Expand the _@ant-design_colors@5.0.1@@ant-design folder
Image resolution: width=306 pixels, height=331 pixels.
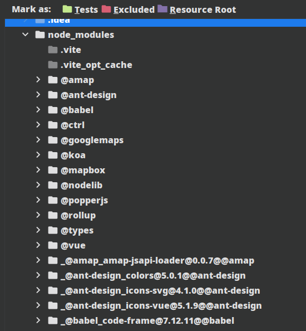click(x=38, y=275)
